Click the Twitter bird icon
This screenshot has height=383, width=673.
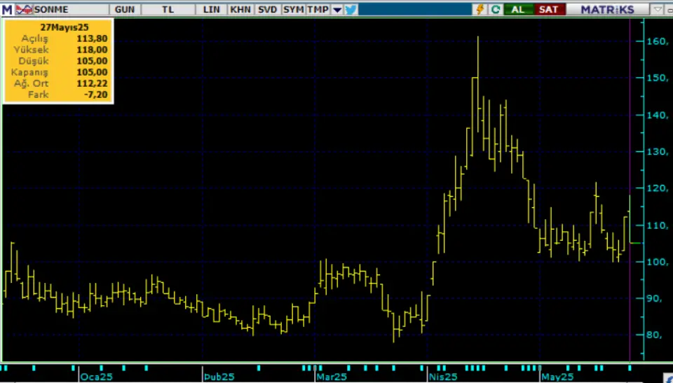pos(351,9)
